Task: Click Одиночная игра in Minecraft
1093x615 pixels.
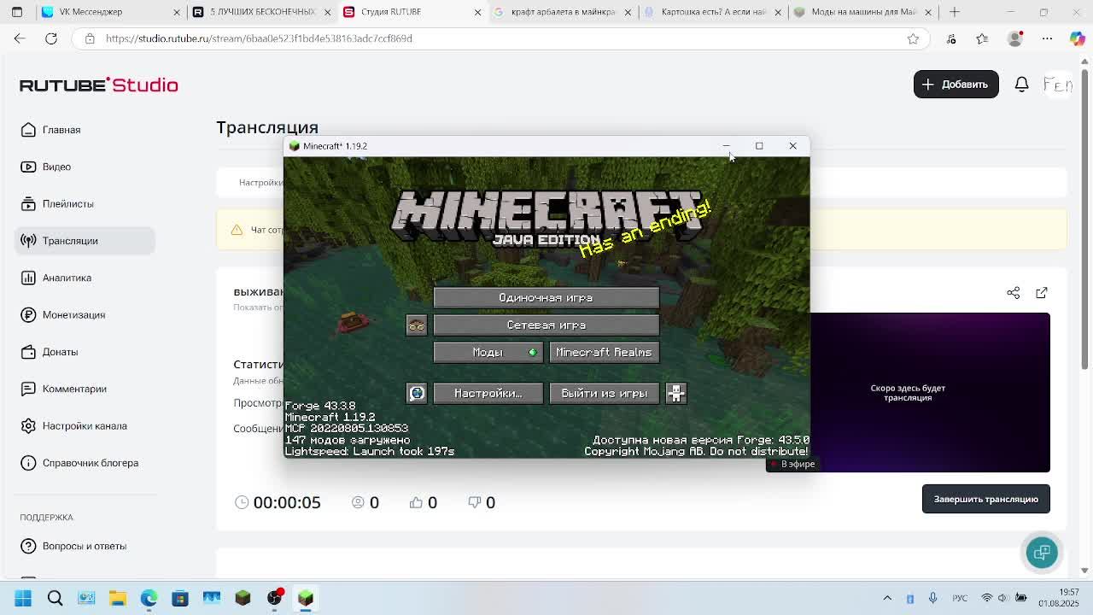Action: point(546,297)
